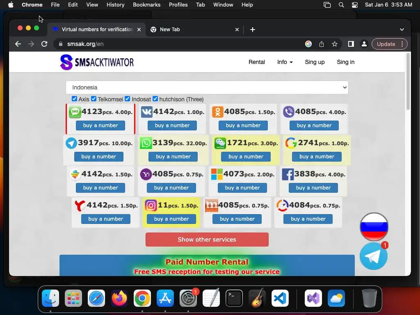
Task: Go back to previous page
Action: point(18,44)
